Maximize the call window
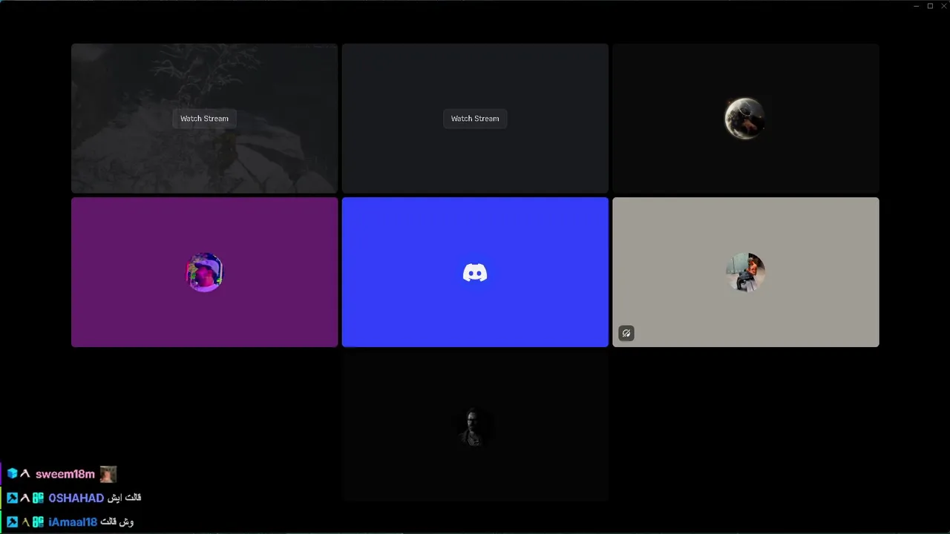This screenshot has height=534, width=950. pos(930,6)
